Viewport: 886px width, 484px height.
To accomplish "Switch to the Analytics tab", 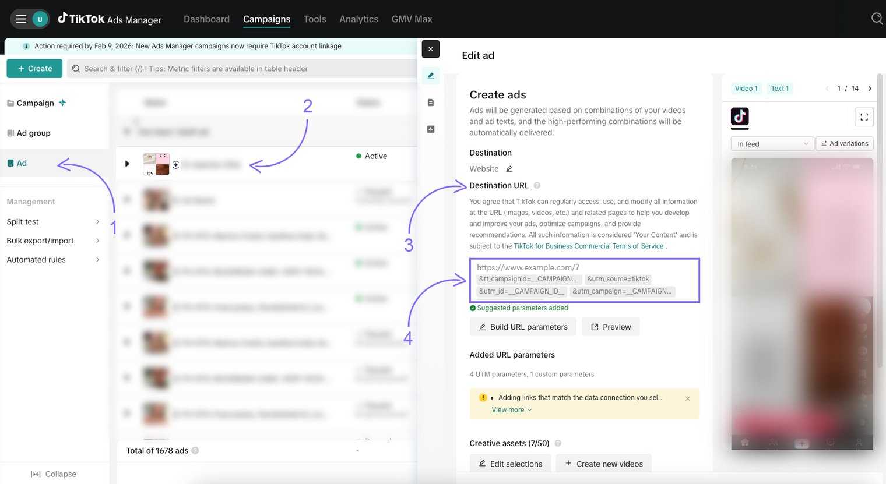I will (x=358, y=19).
